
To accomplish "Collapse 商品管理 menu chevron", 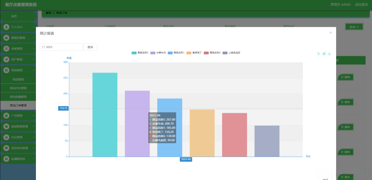I will click(x=34, y=70).
